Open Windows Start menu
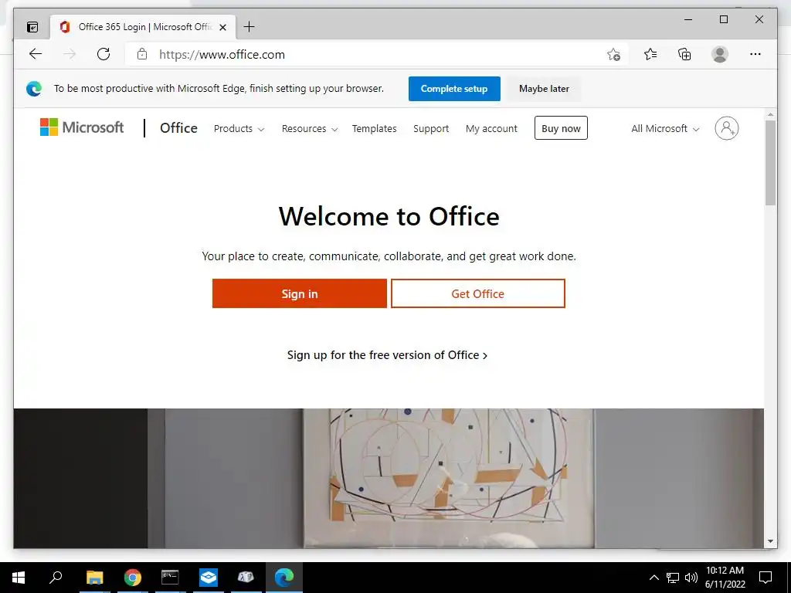The image size is (791, 593). pos(19,578)
